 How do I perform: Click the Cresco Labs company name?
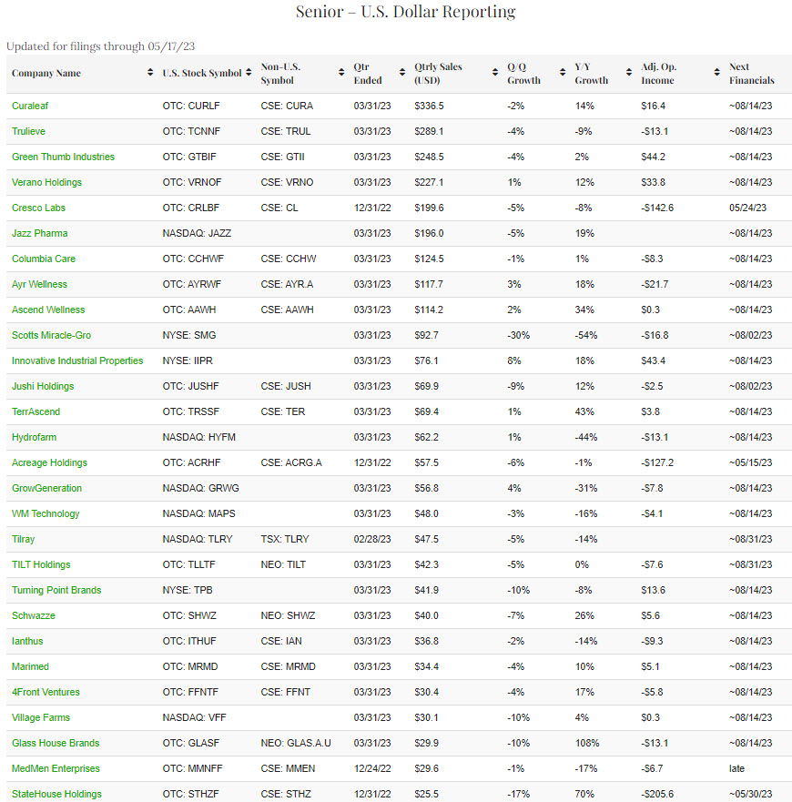(x=39, y=208)
